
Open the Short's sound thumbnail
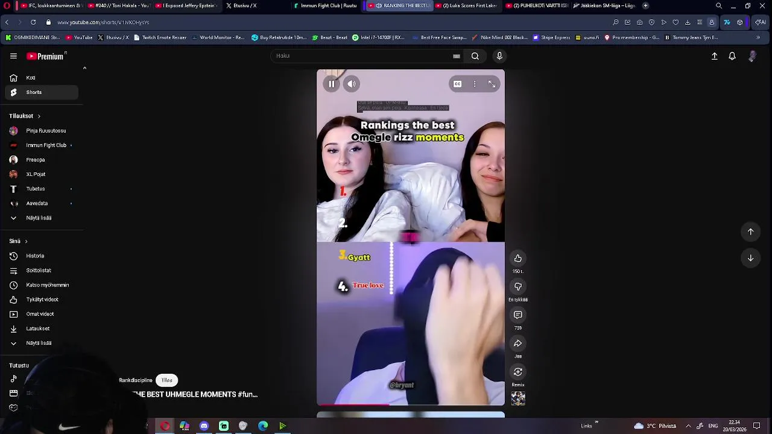pyautogui.click(x=518, y=398)
